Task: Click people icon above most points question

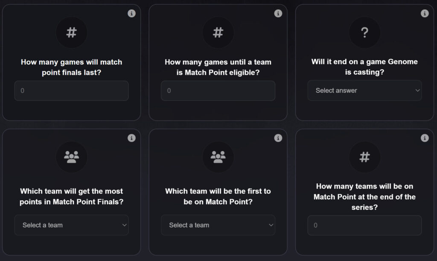Action: pos(71,157)
